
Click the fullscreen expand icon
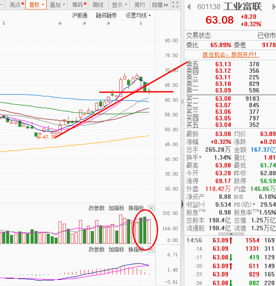tap(175, 4)
